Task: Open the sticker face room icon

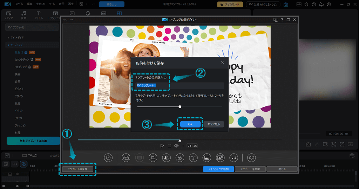Action: [x=88, y=14]
